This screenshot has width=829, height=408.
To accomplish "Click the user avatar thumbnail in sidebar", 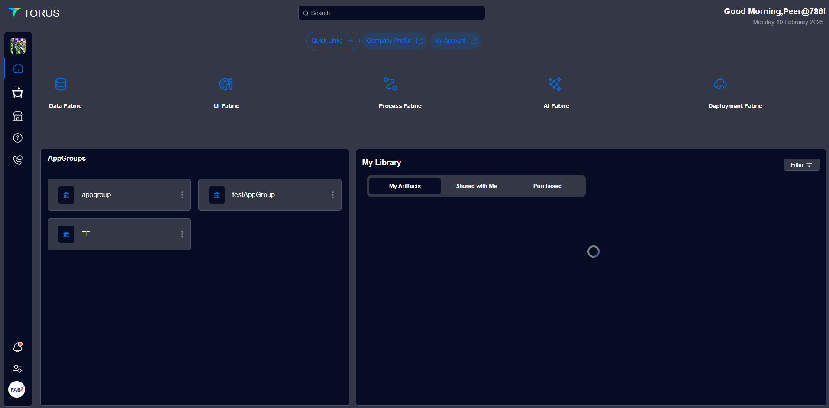I will click(x=18, y=46).
